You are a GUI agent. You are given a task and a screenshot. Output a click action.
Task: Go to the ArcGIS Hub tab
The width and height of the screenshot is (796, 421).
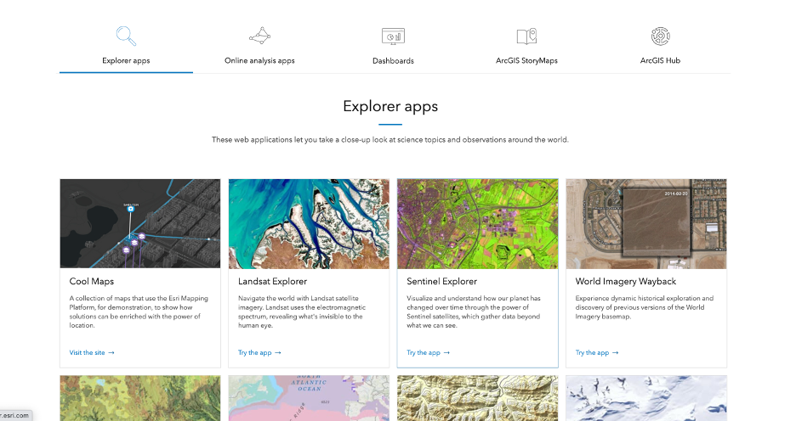[660, 60]
